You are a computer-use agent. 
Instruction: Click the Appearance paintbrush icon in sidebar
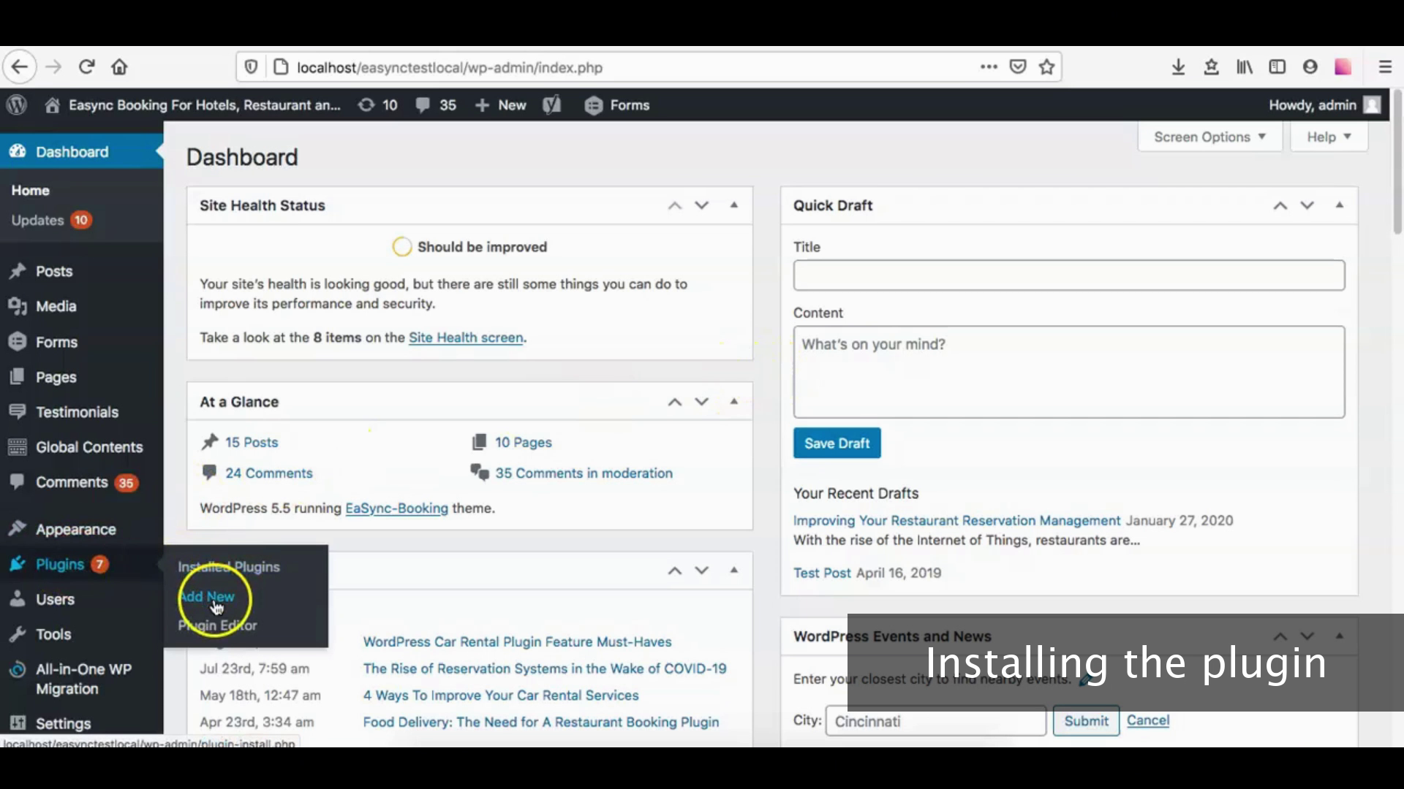coord(18,529)
